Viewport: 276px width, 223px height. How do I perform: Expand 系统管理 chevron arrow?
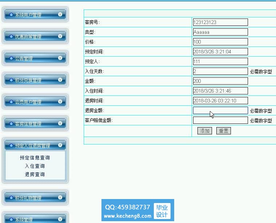60,219
